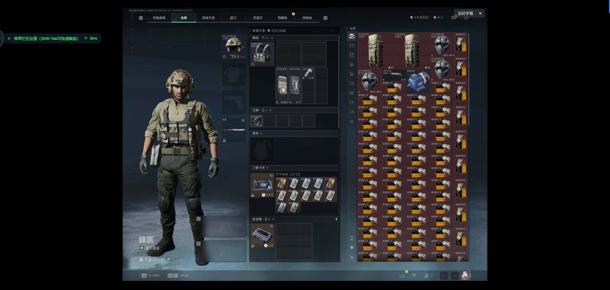Switch to the 改枪台 tab
This screenshot has height=290, width=610.
point(307,18)
